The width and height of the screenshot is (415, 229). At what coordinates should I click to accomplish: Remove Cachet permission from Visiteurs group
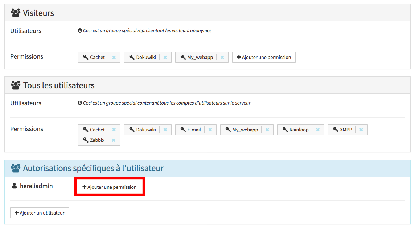[114, 58]
